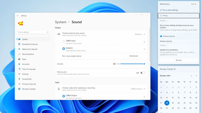The image size is (201, 113).
Task: Click System in the breadcrumb
Action: tap(61, 22)
